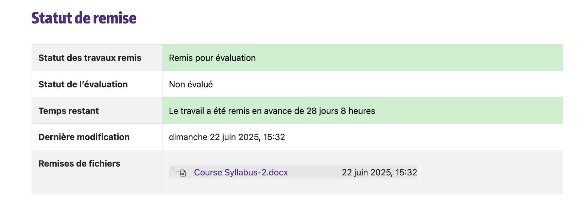Click the tree connector beside the file icon
The height and width of the screenshot is (223, 588).
coord(175,170)
